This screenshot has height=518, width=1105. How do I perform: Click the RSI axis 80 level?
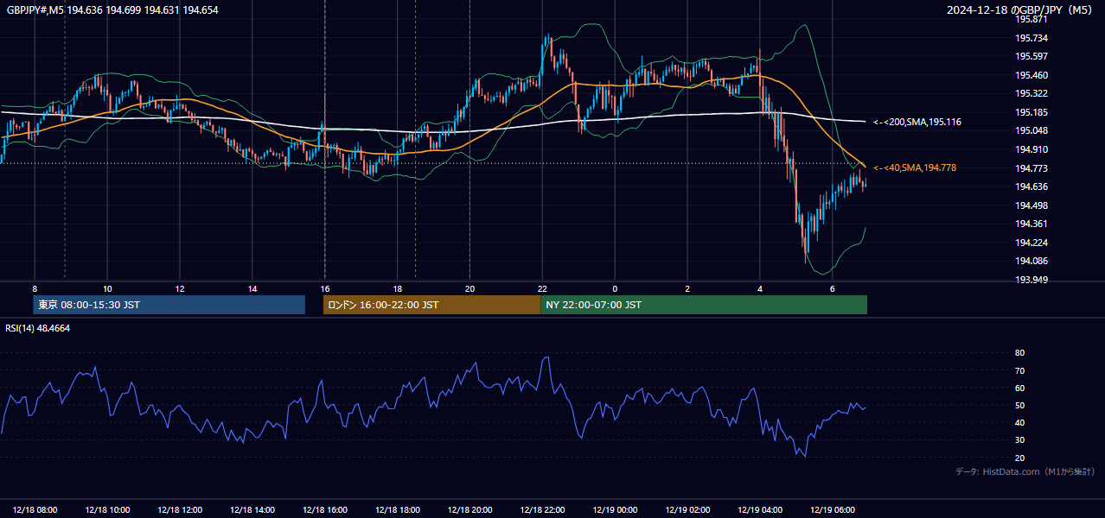(x=1020, y=353)
